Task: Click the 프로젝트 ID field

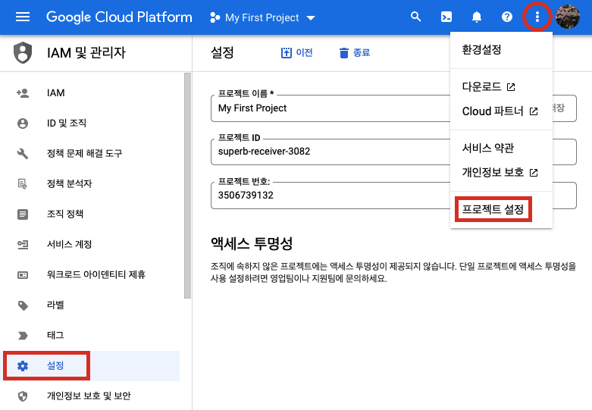Action: coord(393,152)
